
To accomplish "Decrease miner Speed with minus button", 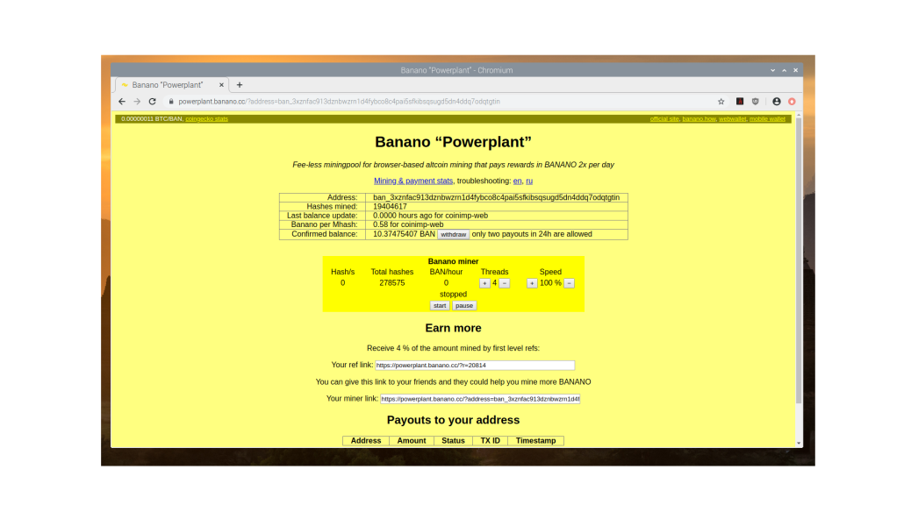I will [x=570, y=283].
